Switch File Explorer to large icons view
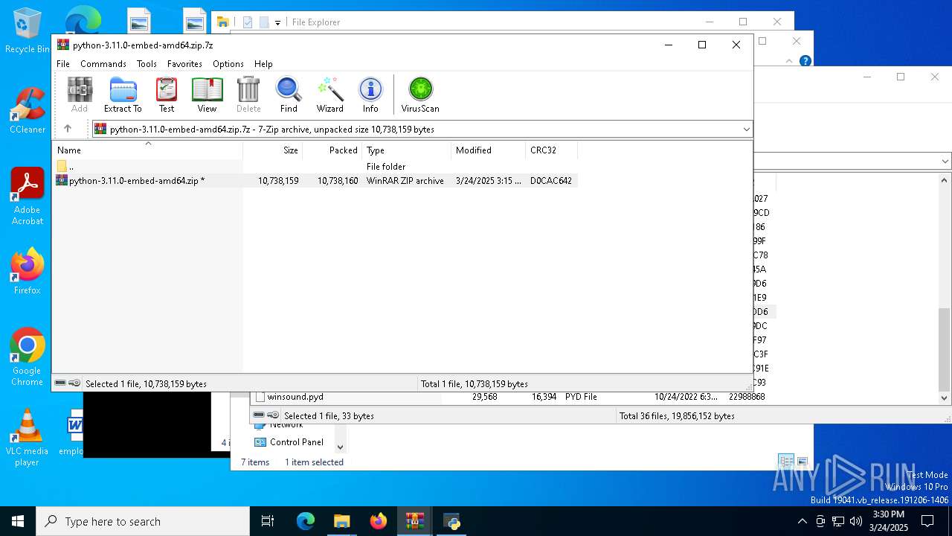Image resolution: width=952 pixels, height=536 pixels. (x=803, y=462)
